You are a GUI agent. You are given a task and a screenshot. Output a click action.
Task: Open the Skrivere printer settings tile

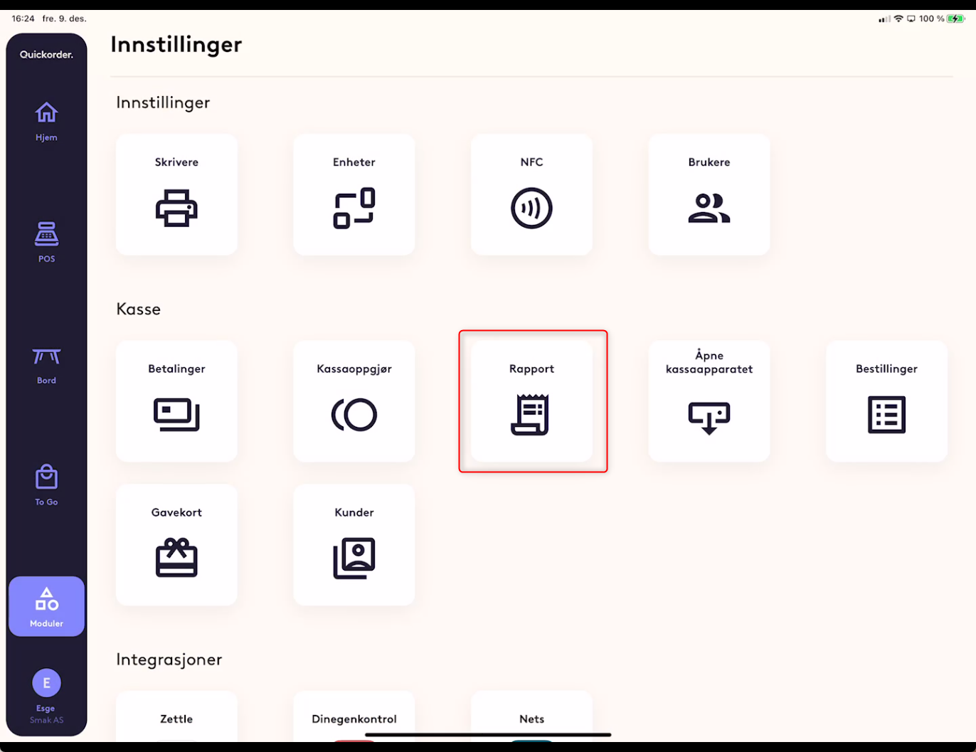176,194
